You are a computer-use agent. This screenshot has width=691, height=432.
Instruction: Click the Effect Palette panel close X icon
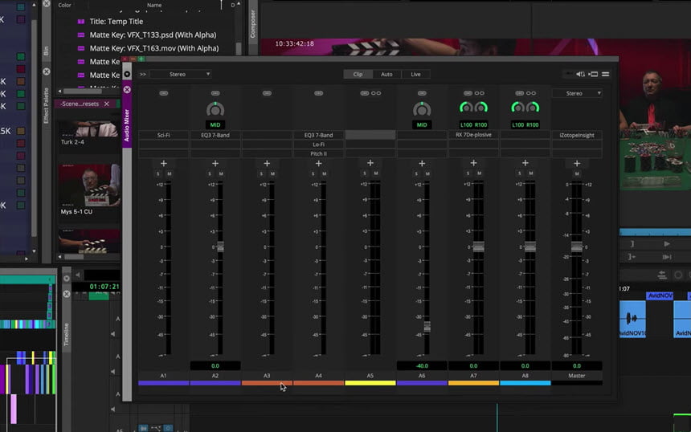47,71
